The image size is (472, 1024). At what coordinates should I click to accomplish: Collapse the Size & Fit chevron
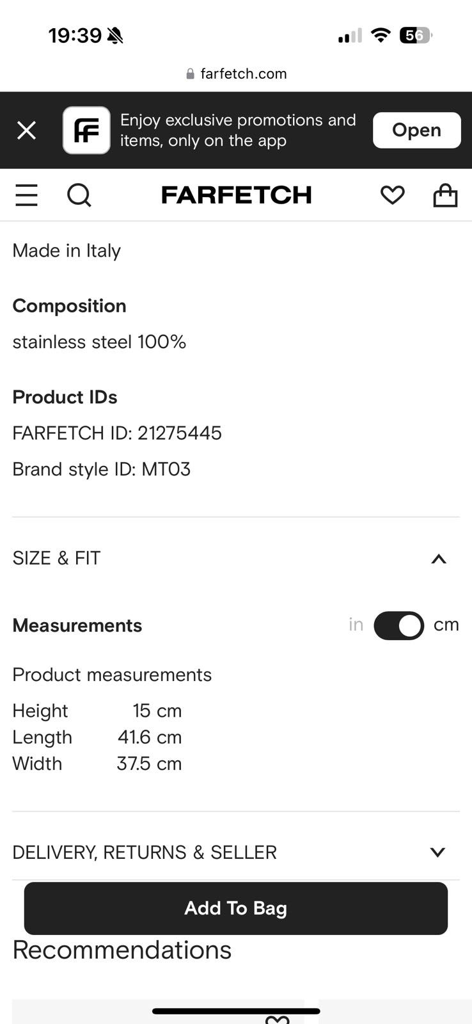tap(438, 559)
